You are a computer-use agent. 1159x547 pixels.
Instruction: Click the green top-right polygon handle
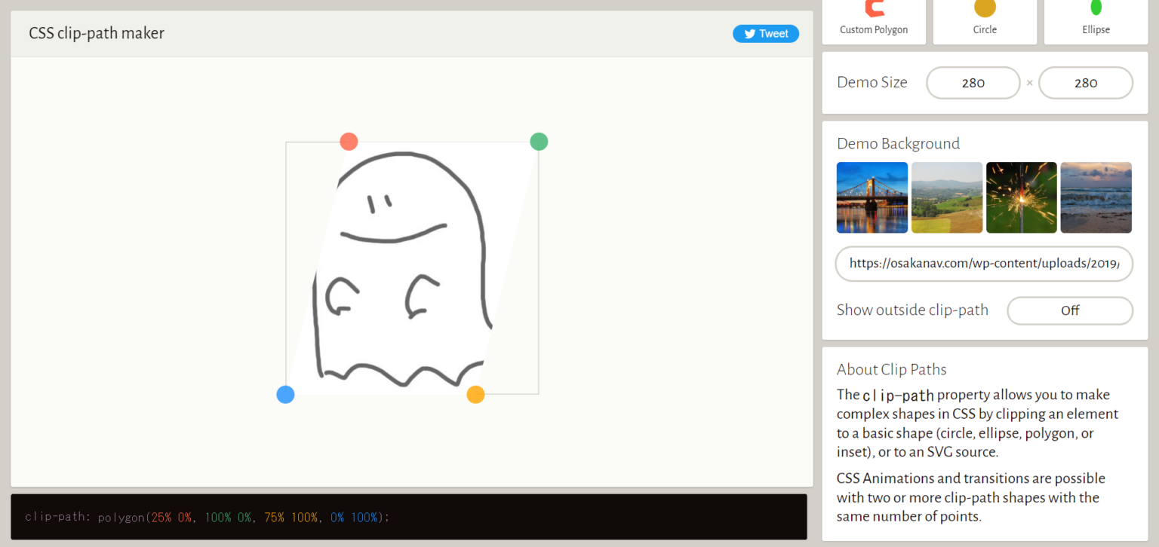pos(539,141)
